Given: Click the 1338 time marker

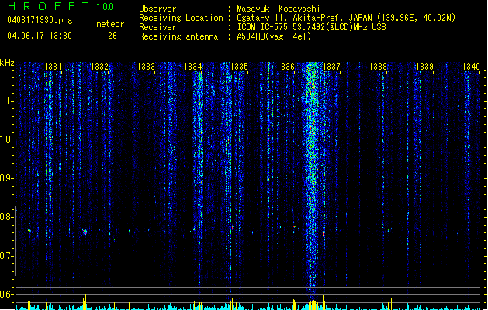Looking at the screenshot, I should click(x=378, y=66).
